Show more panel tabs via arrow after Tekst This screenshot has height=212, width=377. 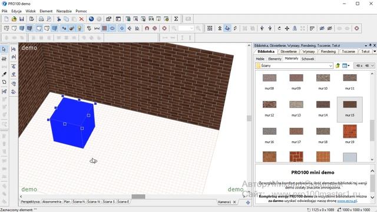[x=375, y=51]
